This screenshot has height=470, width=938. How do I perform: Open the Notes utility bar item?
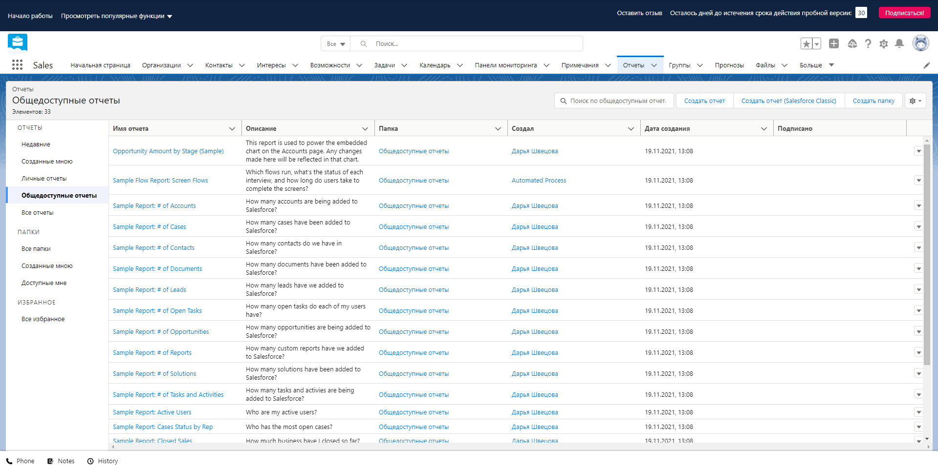tap(61, 461)
